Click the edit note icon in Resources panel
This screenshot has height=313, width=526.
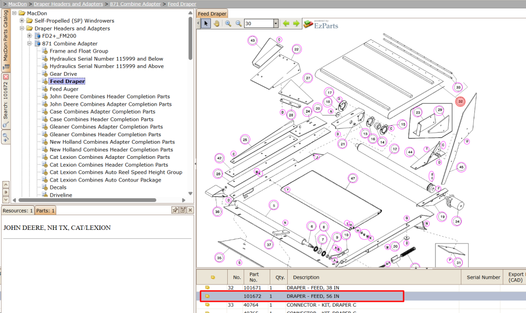point(183,210)
